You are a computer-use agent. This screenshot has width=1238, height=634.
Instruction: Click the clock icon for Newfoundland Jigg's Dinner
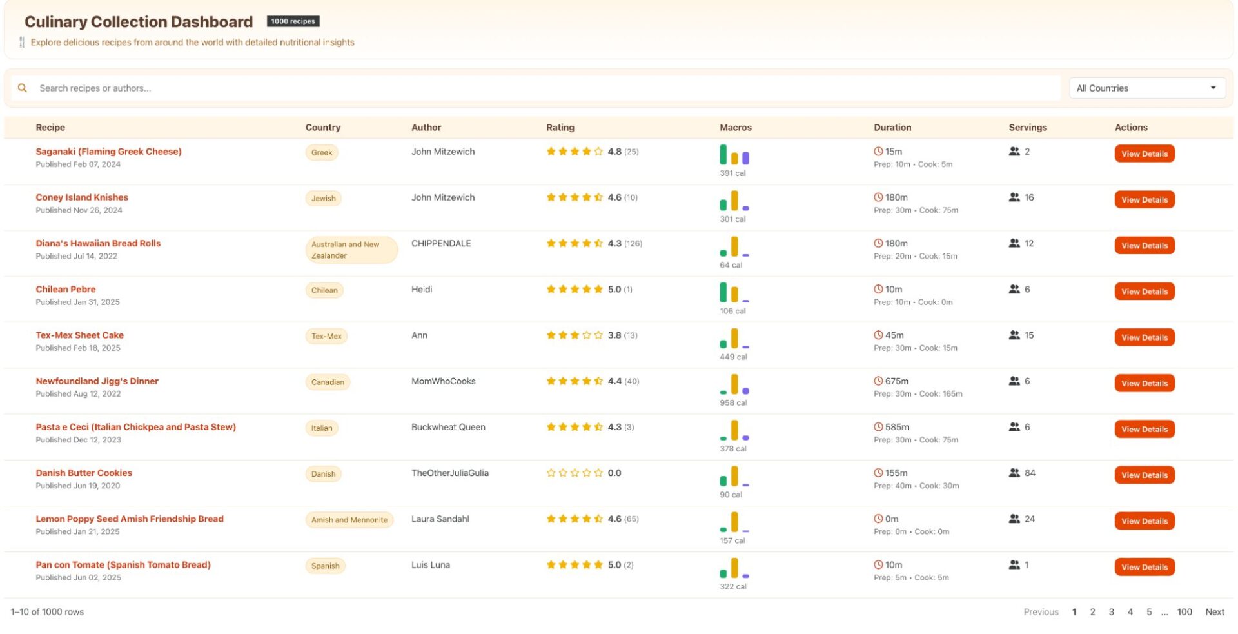coord(878,381)
